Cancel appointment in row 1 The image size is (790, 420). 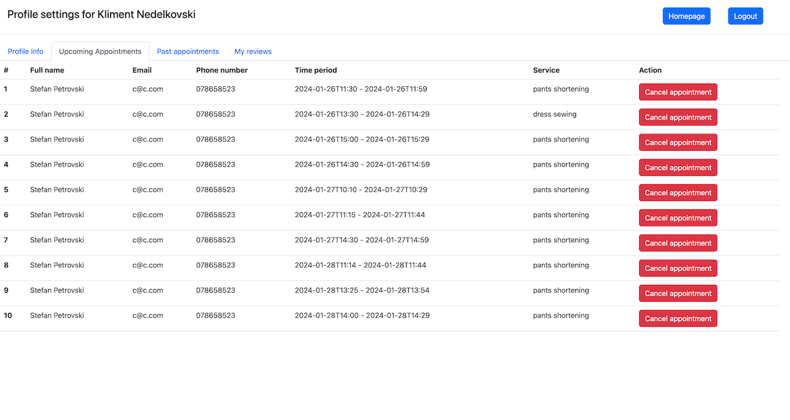[677, 92]
